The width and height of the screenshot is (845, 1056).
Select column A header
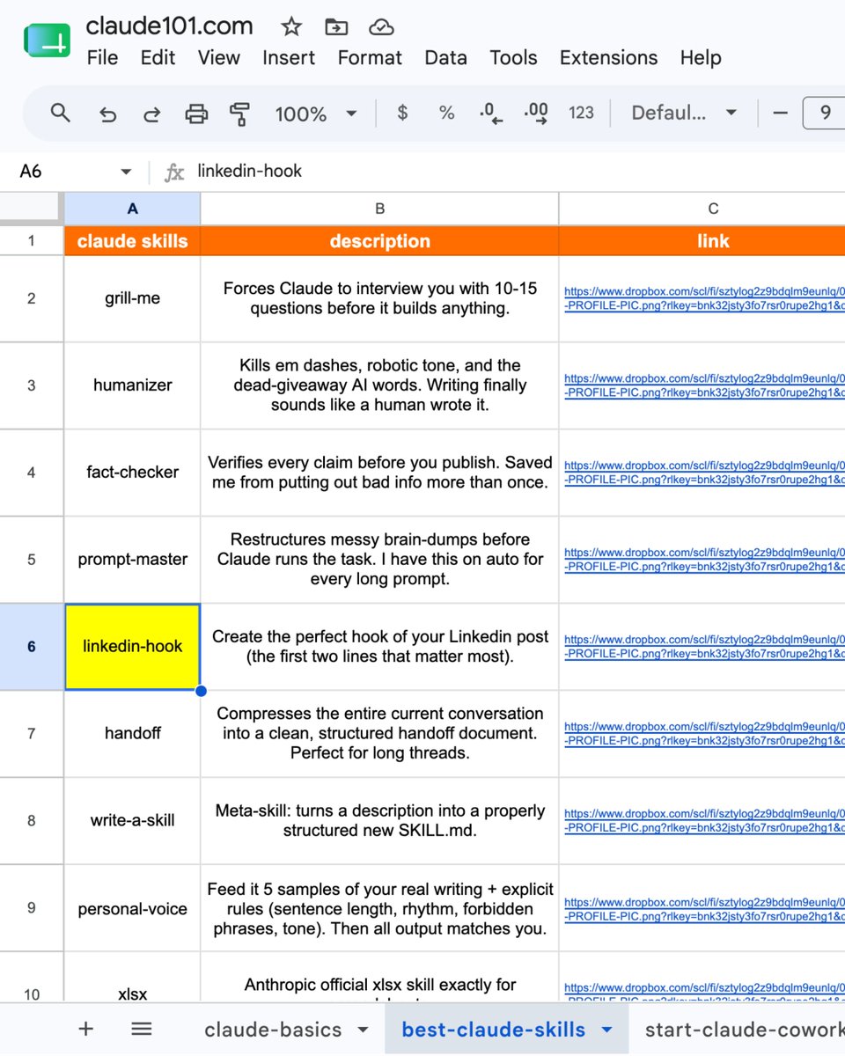tap(132, 209)
